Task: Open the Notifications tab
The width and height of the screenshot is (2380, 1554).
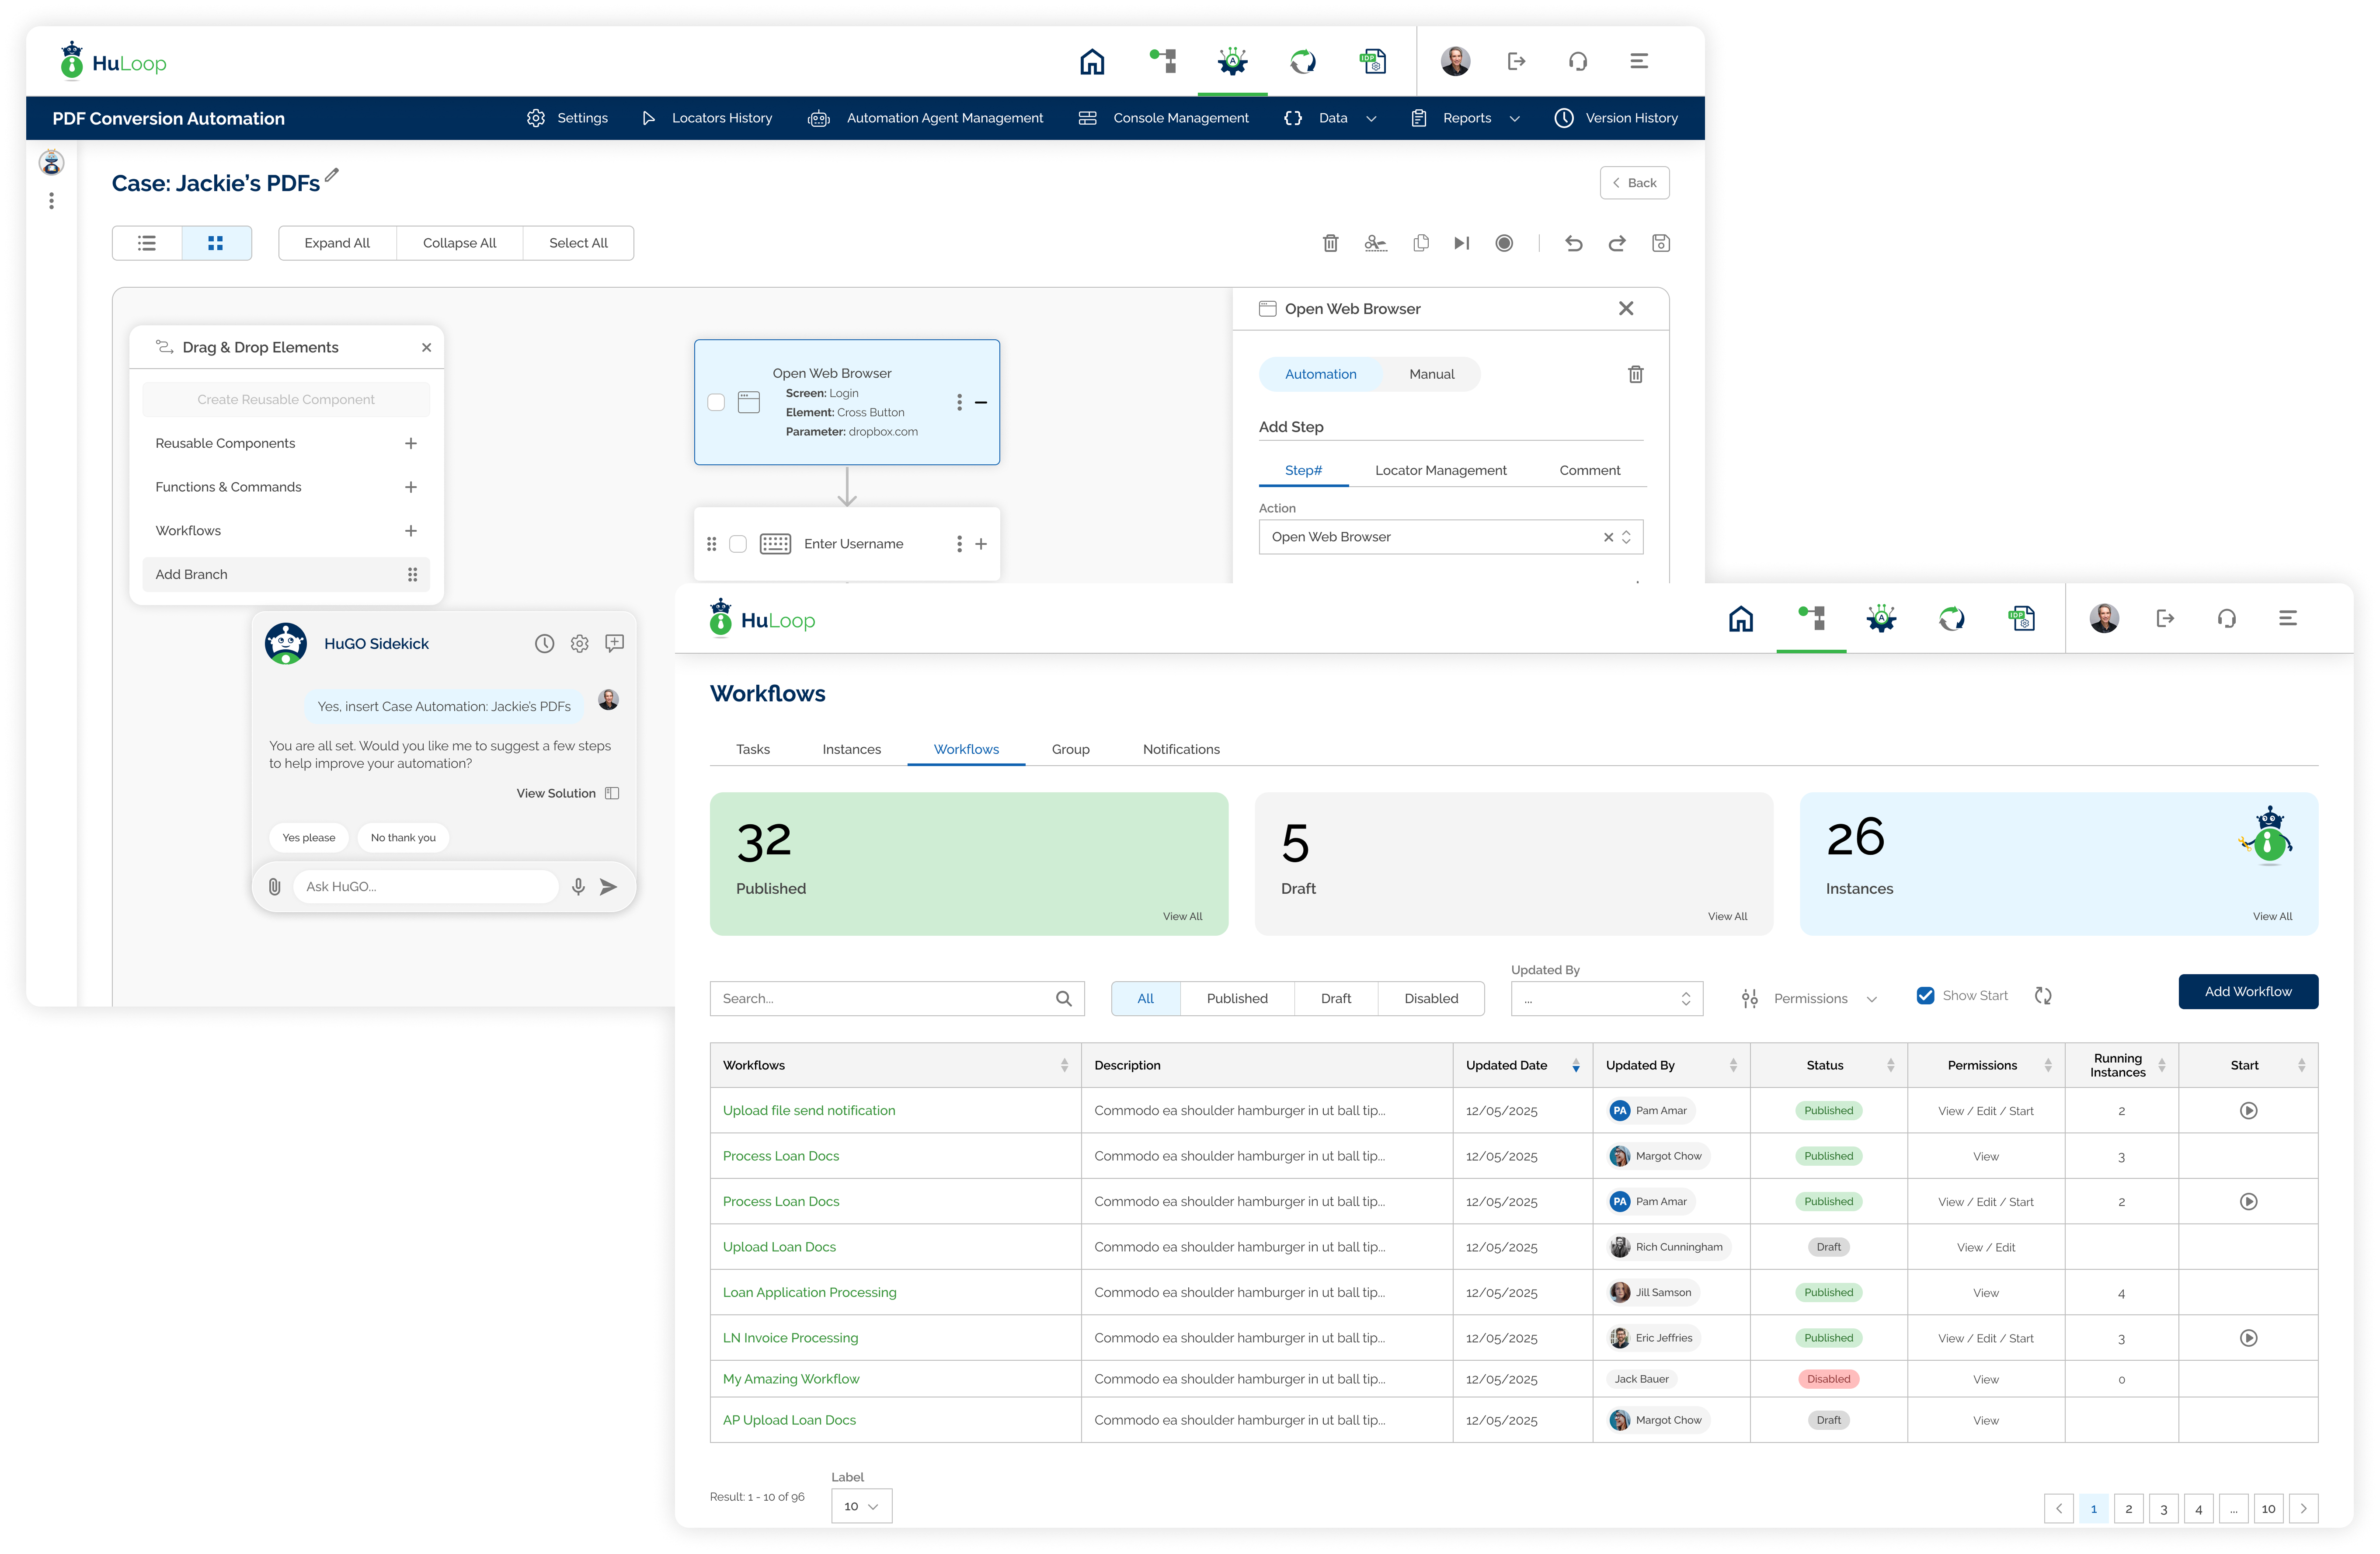Action: (x=1181, y=750)
